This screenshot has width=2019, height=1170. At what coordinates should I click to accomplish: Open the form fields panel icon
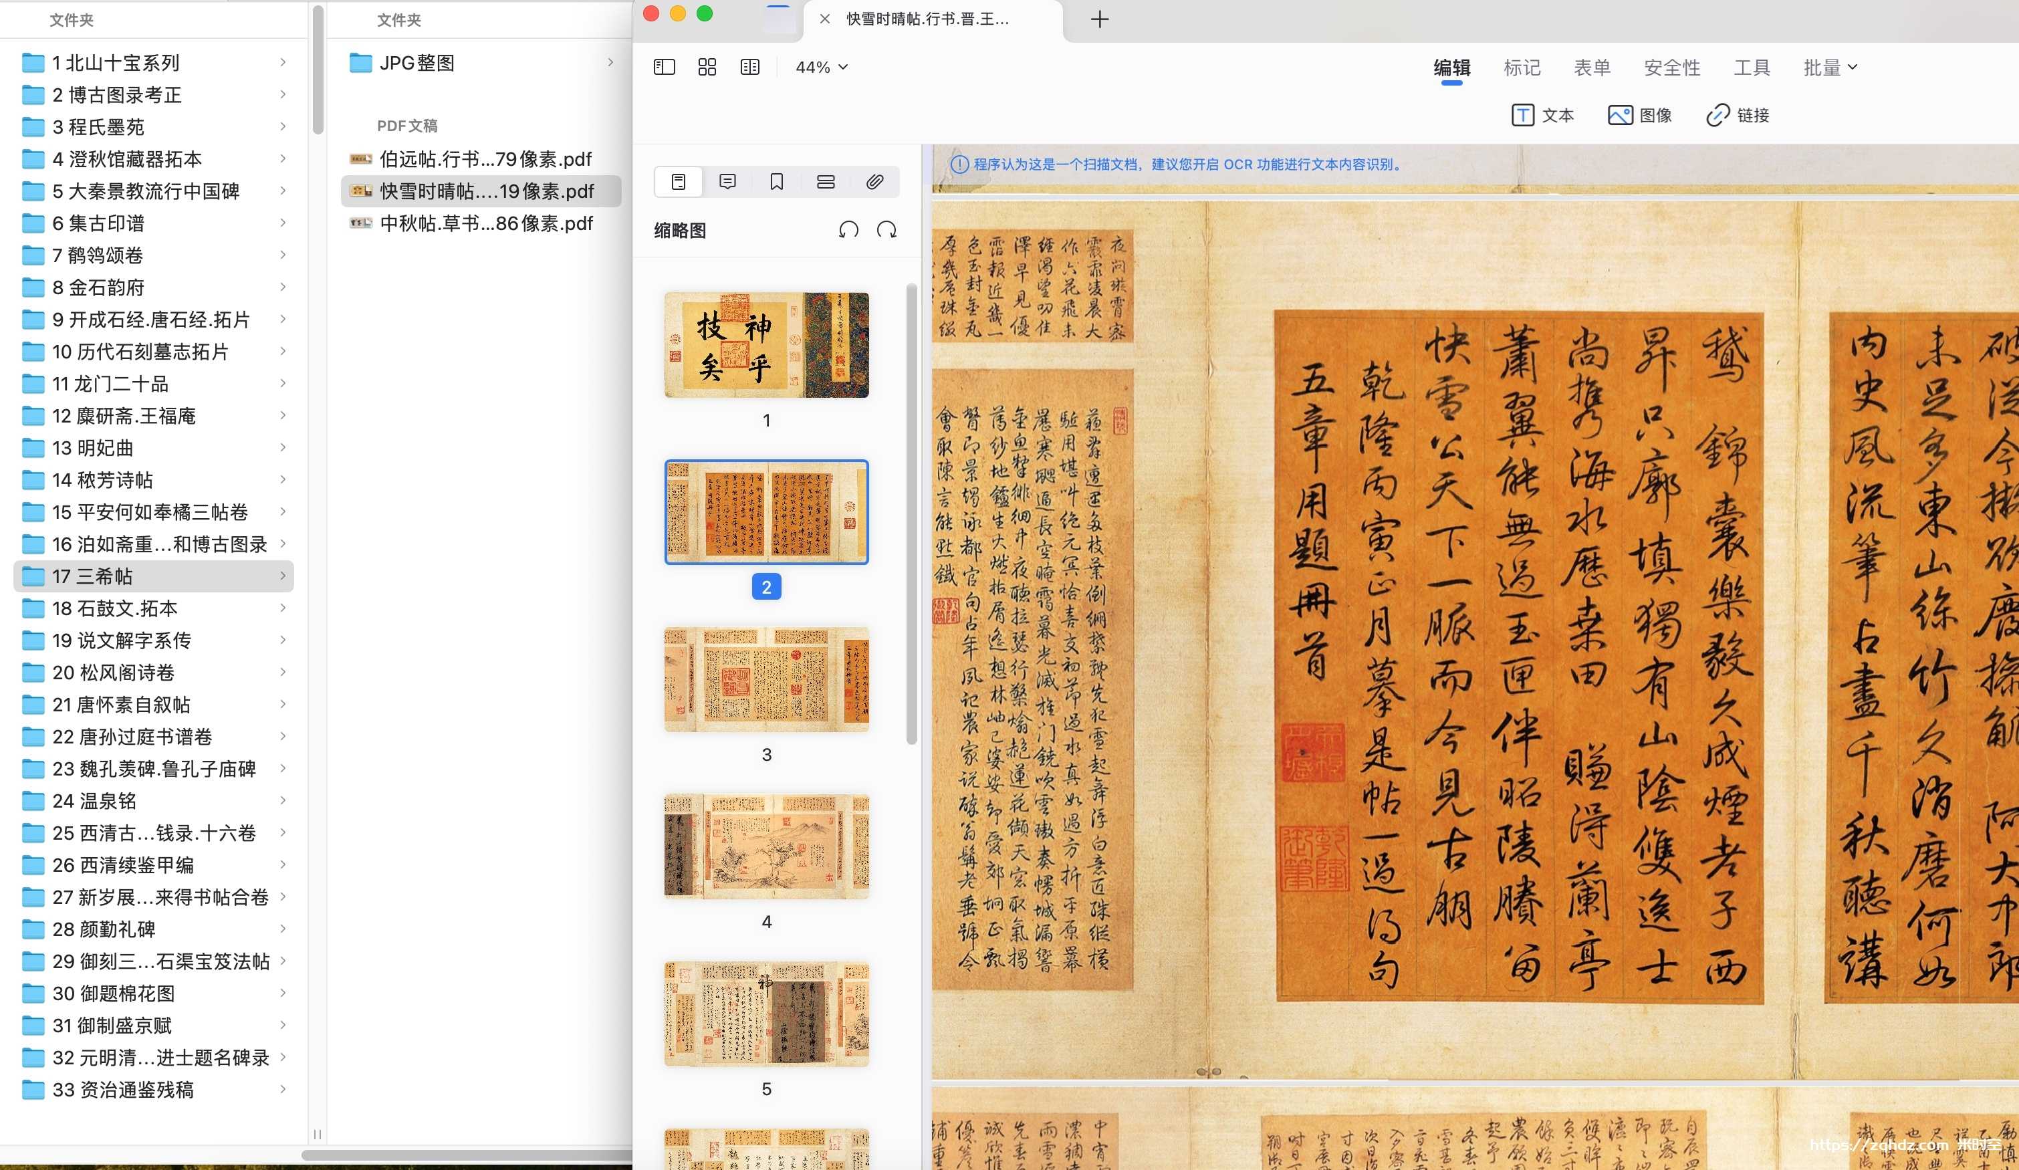point(825,182)
